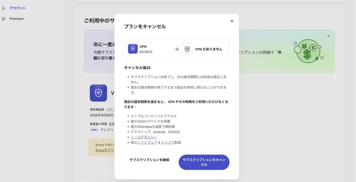Open the インフラ audit link

coord(168,142)
